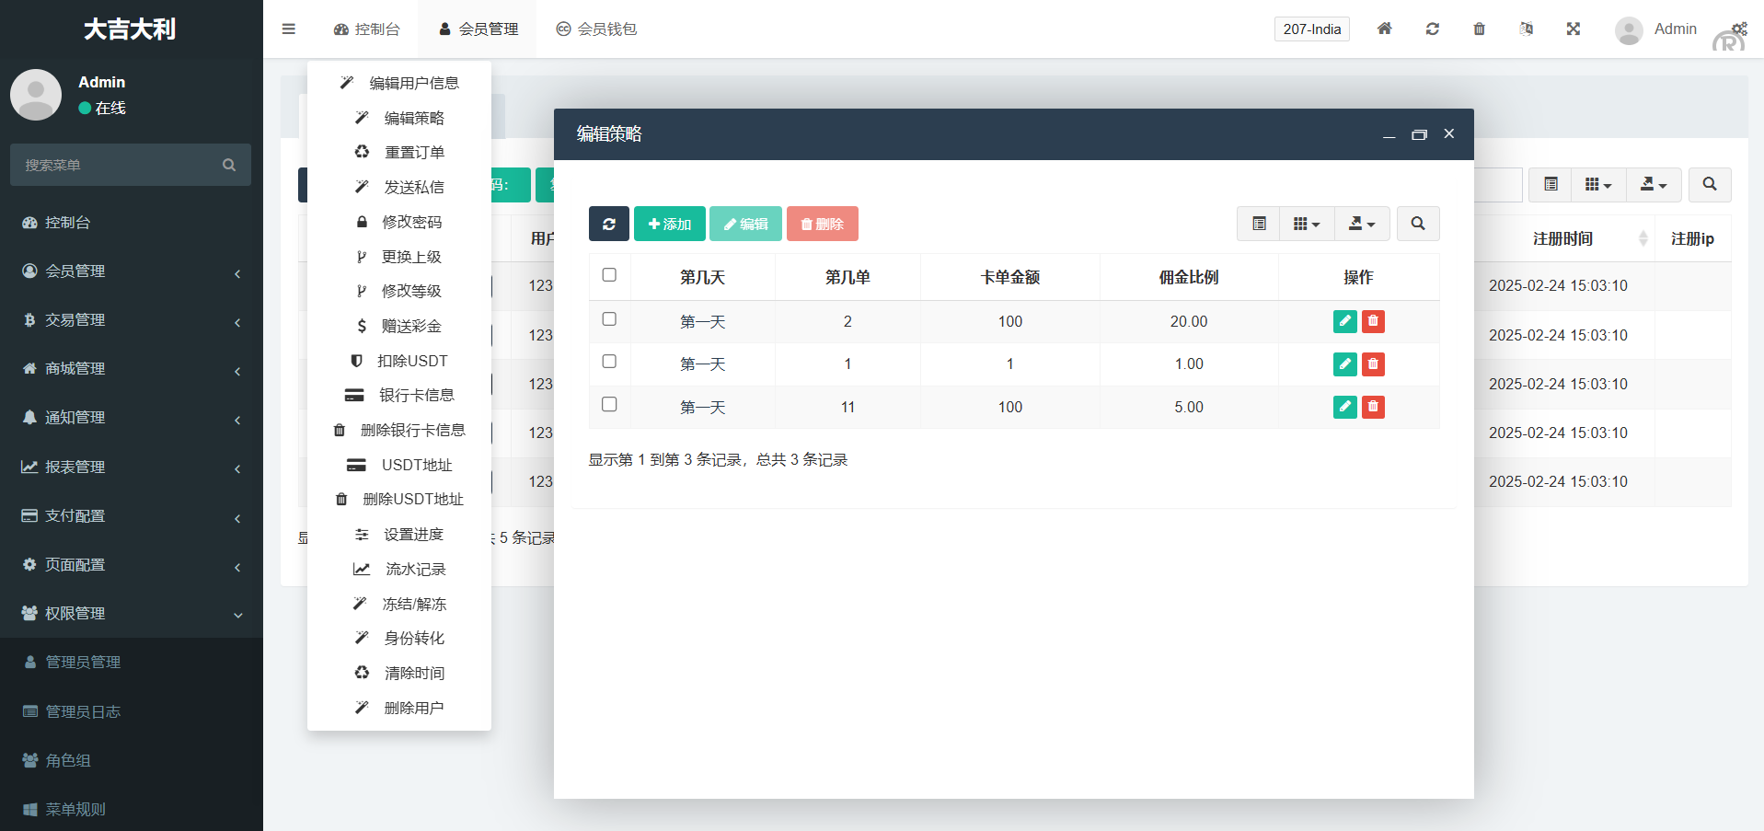The image size is (1764, 831).
Task: Toggle the select-all checkbox in table header
Action: point(609,275)
